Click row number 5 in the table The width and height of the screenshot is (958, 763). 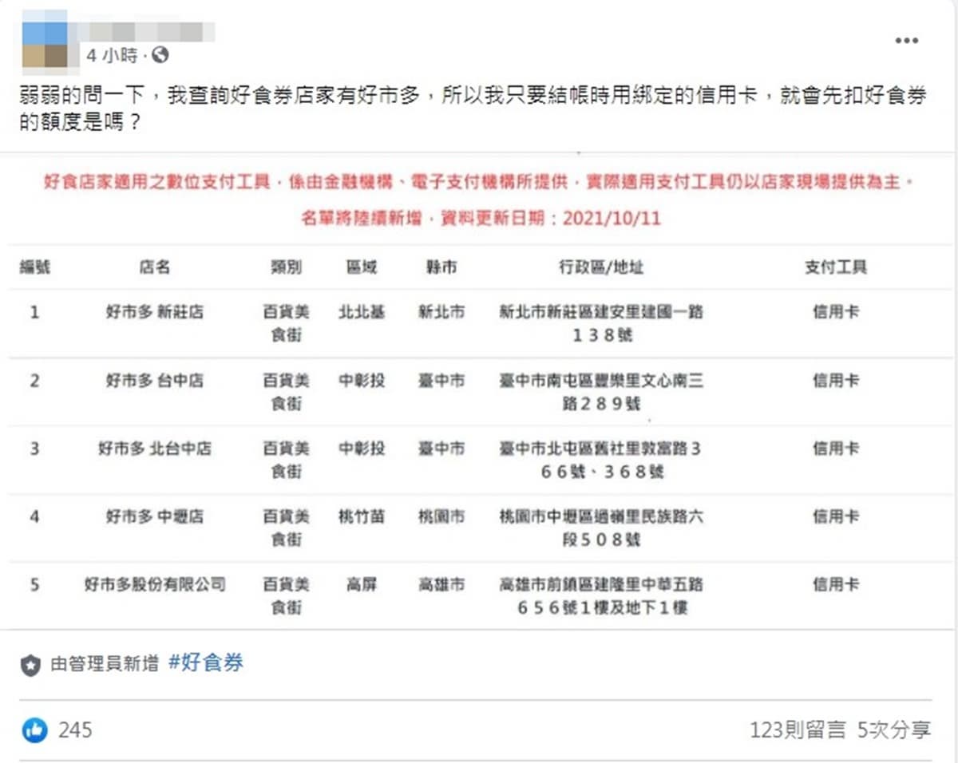(x=34, y=584)
